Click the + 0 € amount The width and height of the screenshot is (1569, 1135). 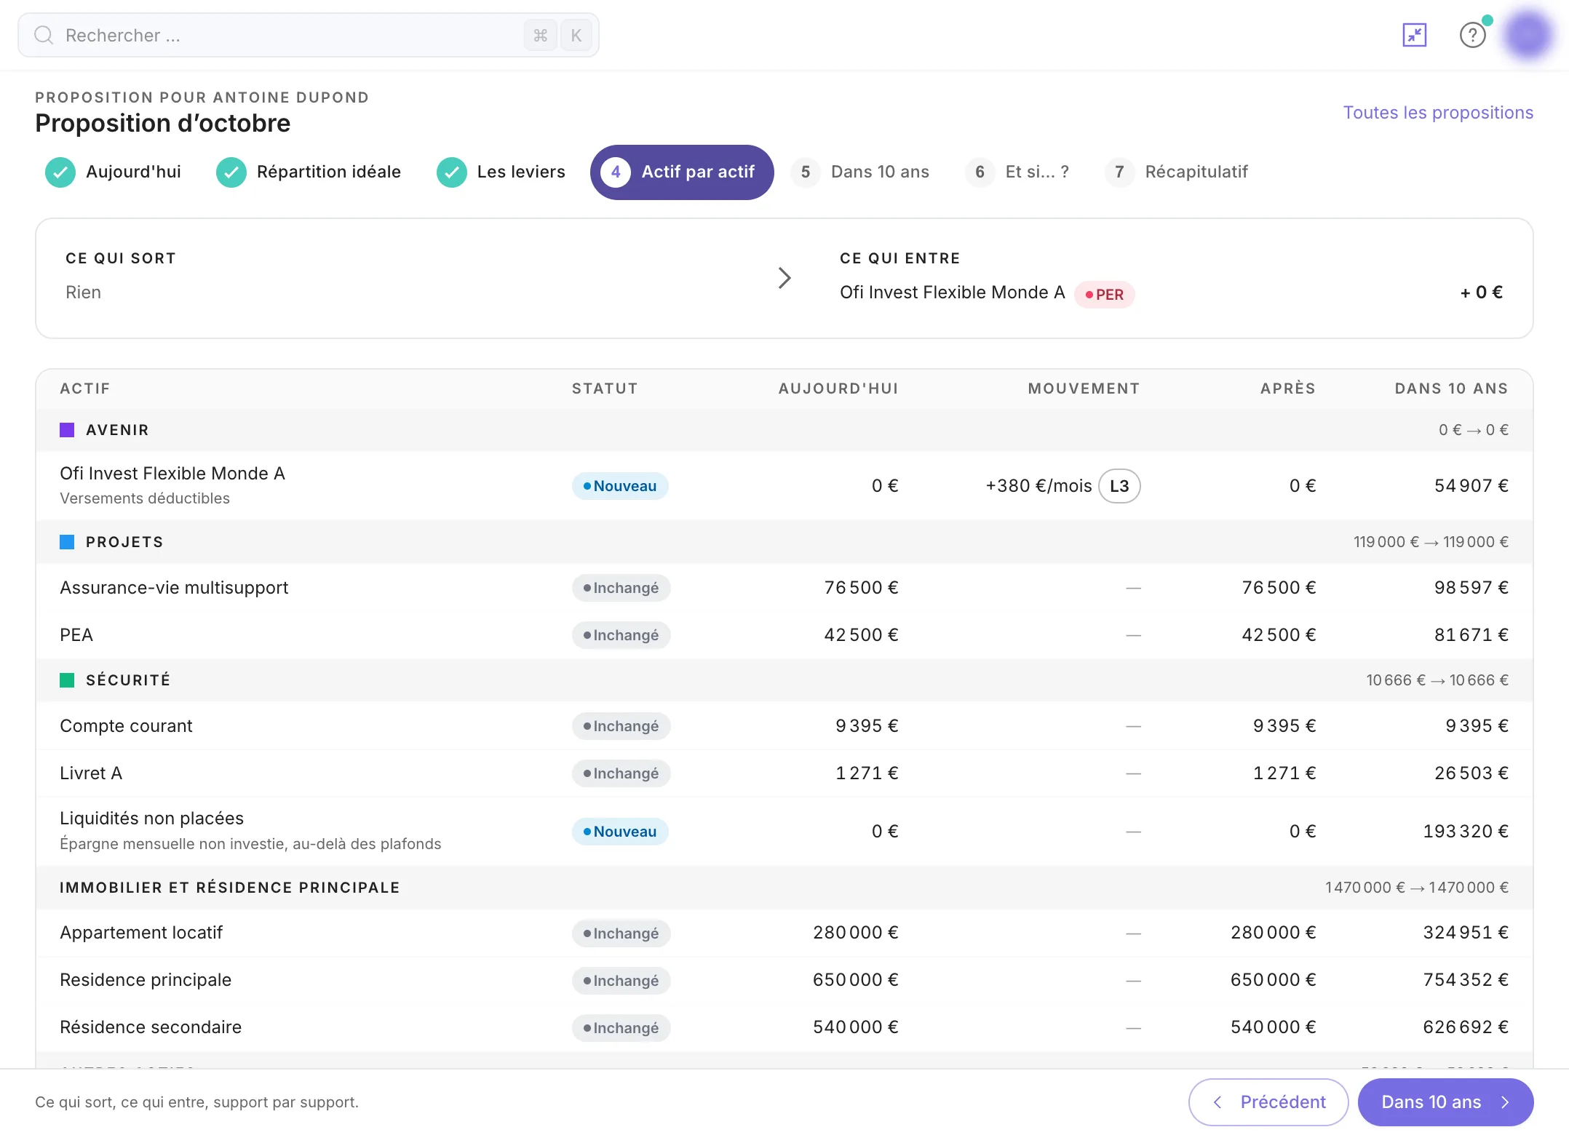click(x=1482, y=292)
